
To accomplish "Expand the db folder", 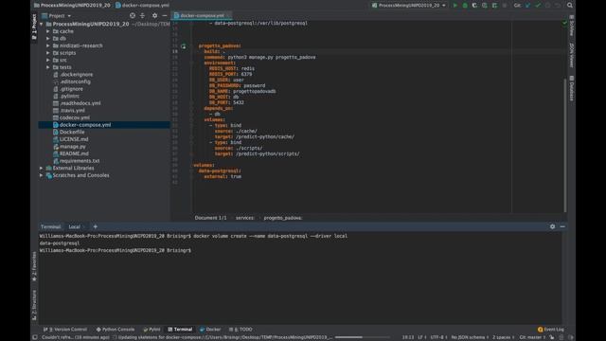I will click(48, 38).
